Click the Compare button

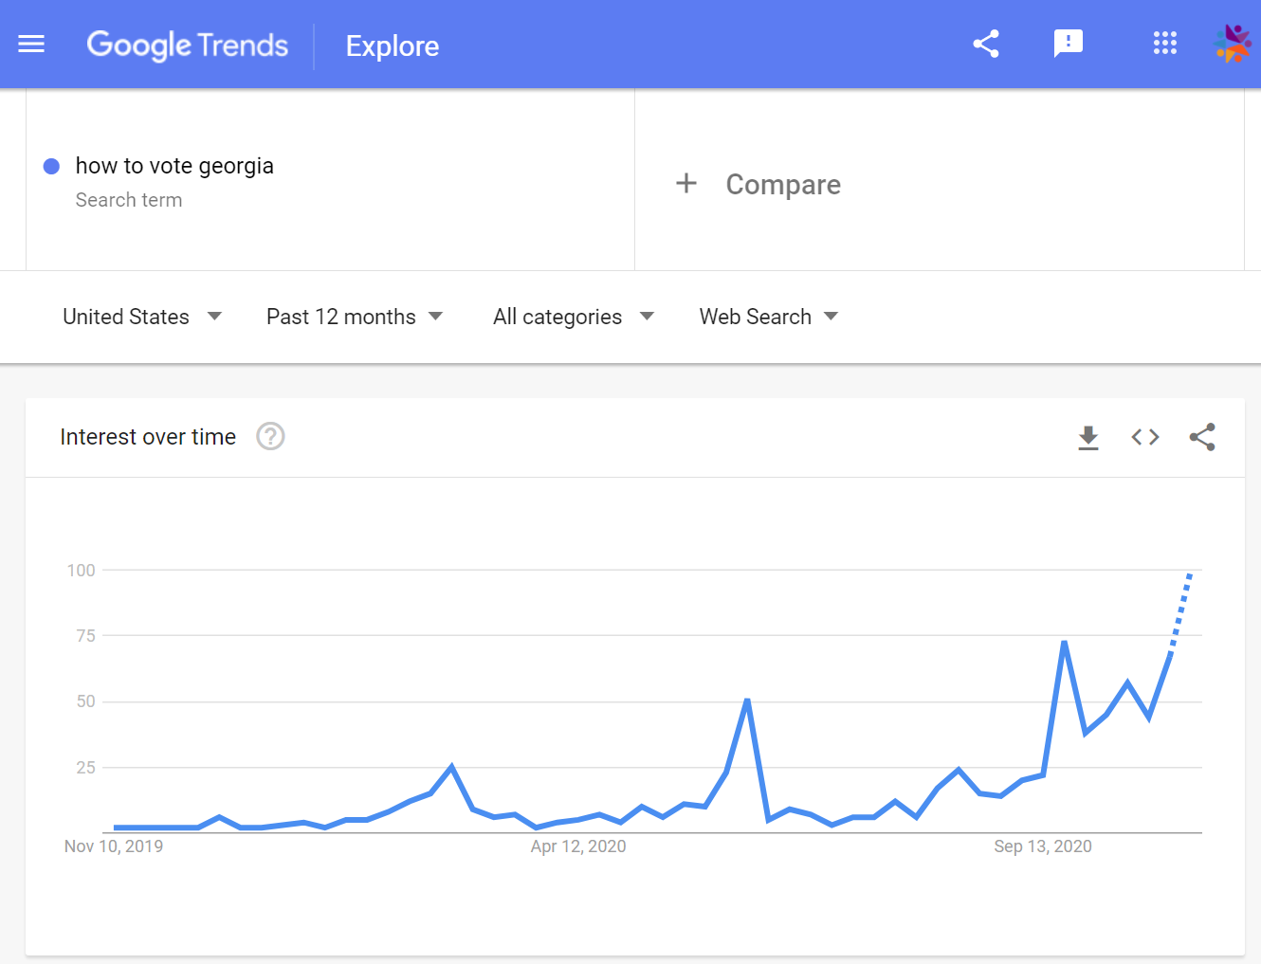pos(783,184)
